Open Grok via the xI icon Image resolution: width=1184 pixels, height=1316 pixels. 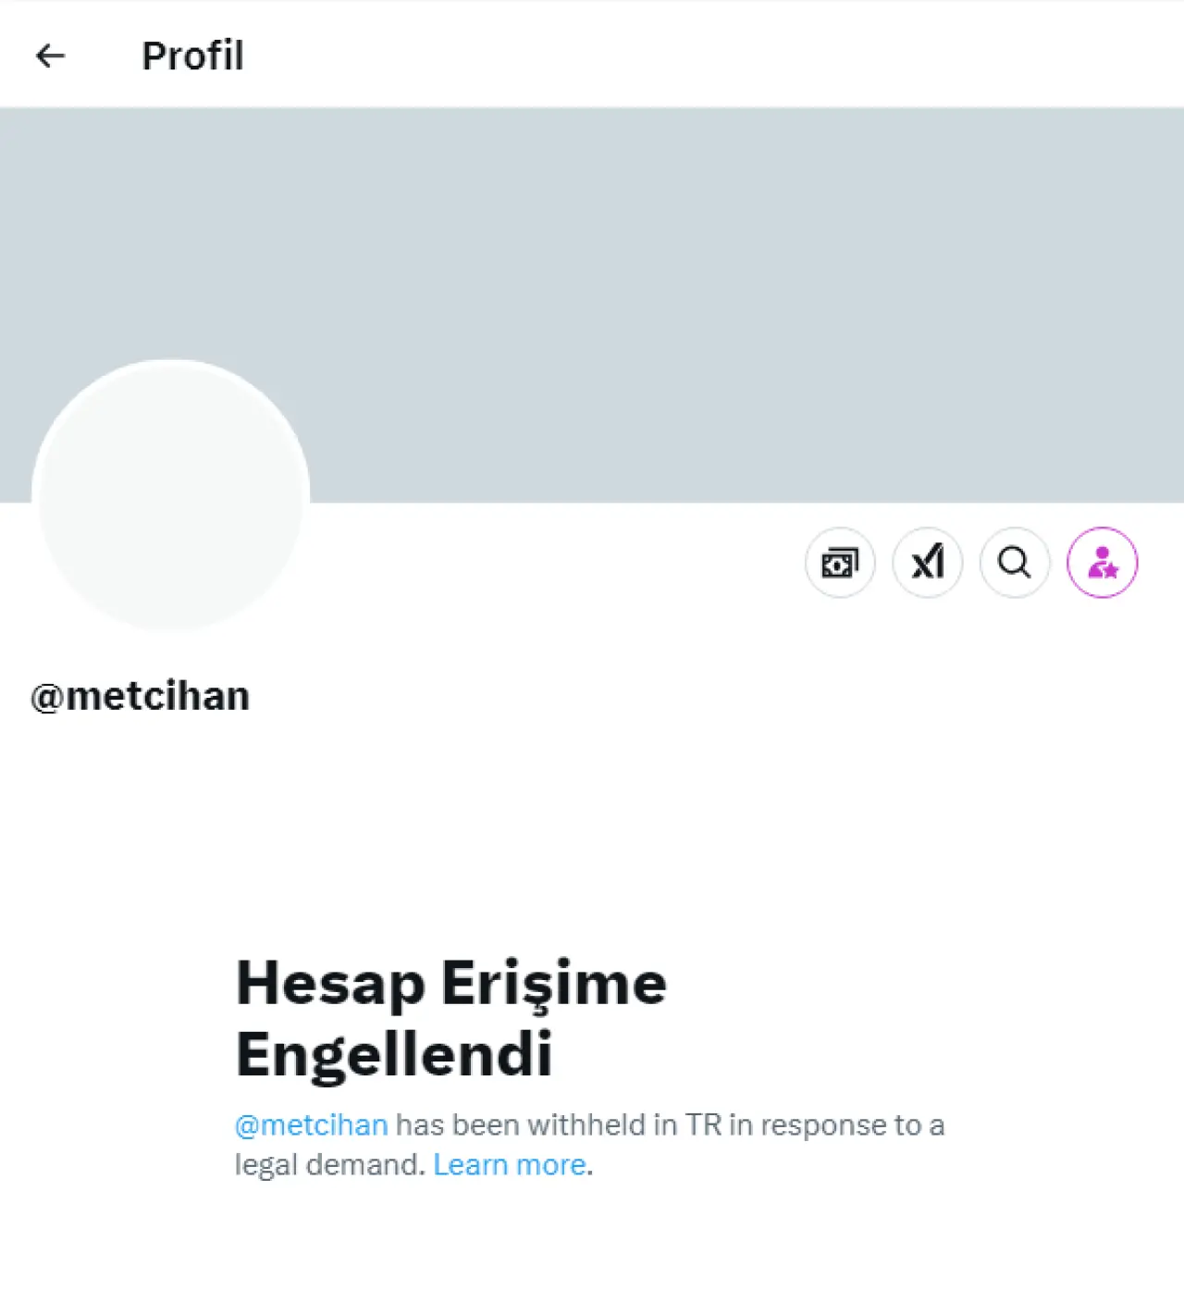(x=927, y=563)
